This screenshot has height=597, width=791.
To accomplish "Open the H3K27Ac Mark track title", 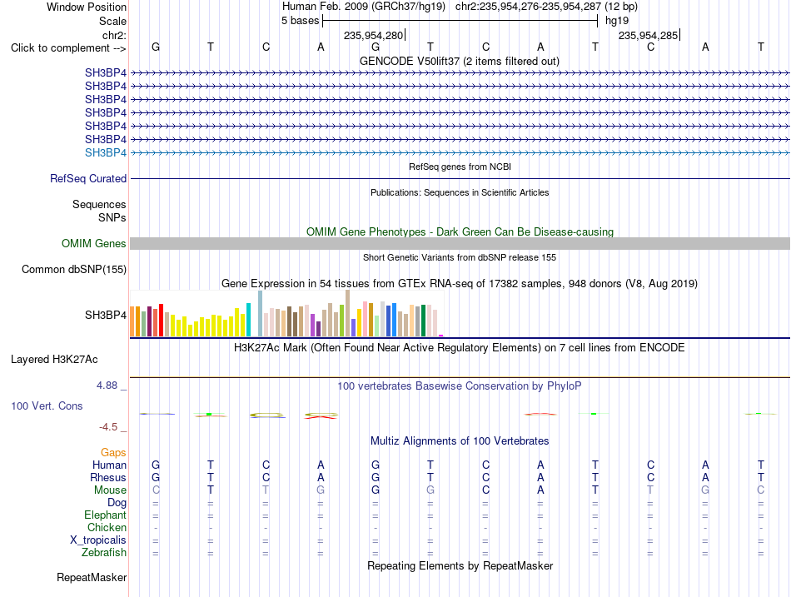I will (460, 348).
